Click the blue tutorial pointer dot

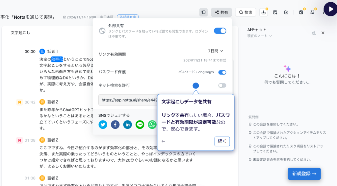coord(195,85)
